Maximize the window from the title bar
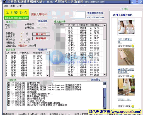Screen dimensions: 143x115 click(x=137, y=2)
